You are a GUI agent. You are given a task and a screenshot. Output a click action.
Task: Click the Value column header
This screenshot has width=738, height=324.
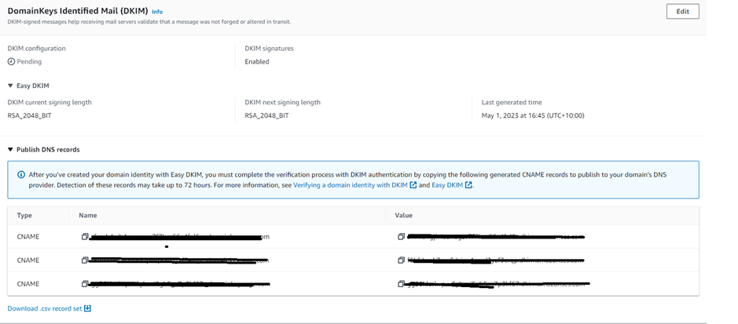(x=403, y=215)
